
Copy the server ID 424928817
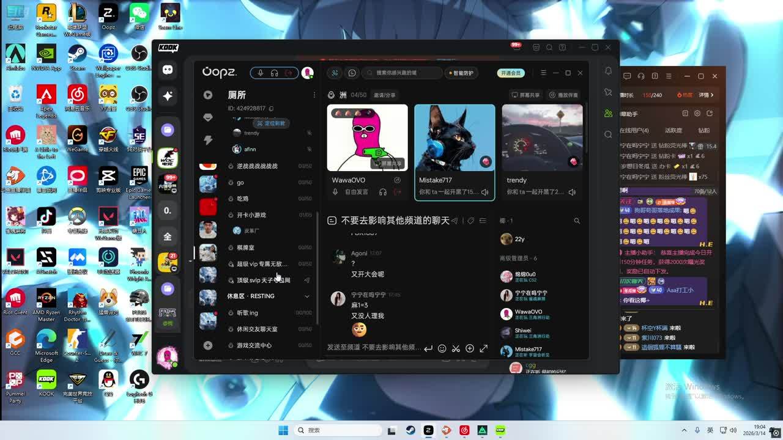[272, 109]
